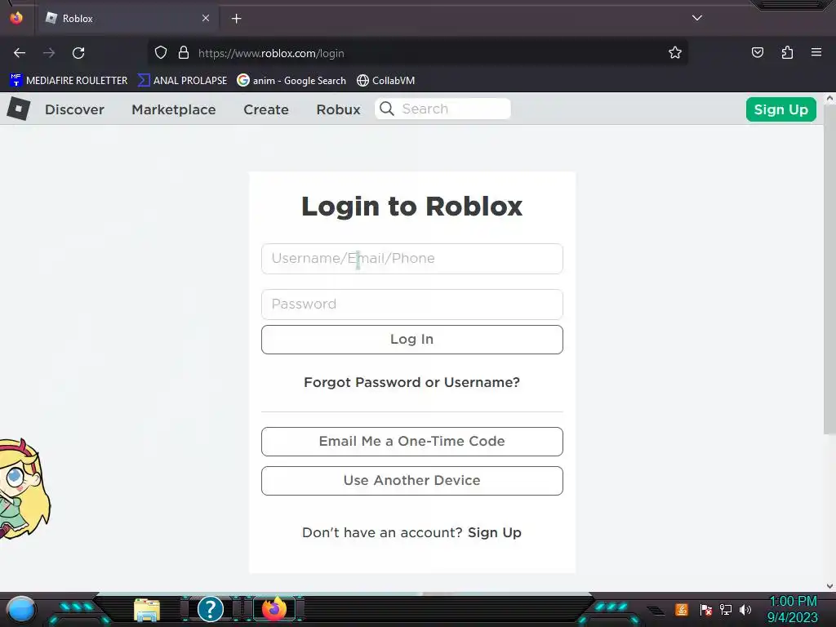Go to Marketplace in Roblox navbar
The width and height of the screenshot is (836, 627).
pyautogui.click(x=174, y=109)
